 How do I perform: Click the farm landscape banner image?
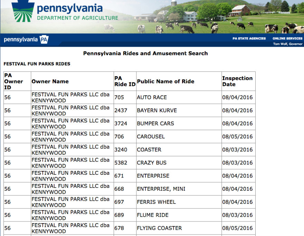point(211,17)
